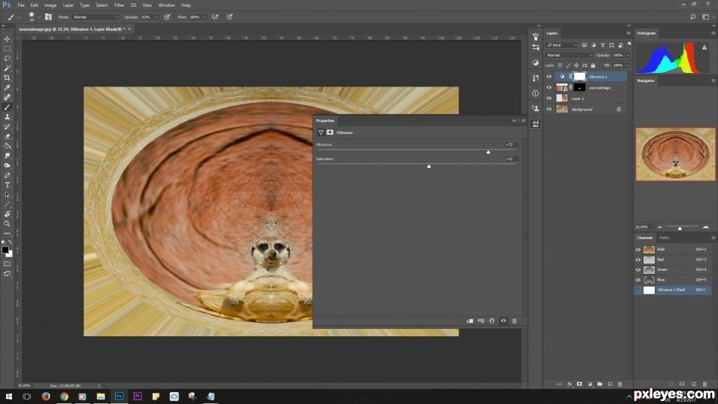Open the File menu
718x404 pixels.
click(21, 5)
